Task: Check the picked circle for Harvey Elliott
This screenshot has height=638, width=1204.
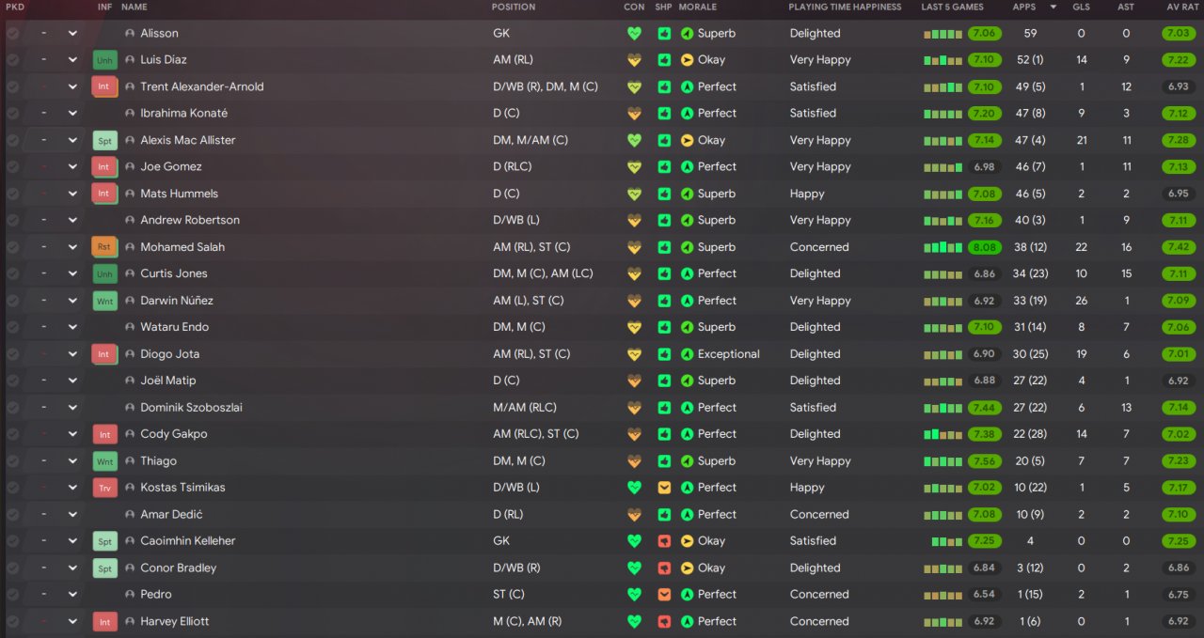Action: pos(13,621)
